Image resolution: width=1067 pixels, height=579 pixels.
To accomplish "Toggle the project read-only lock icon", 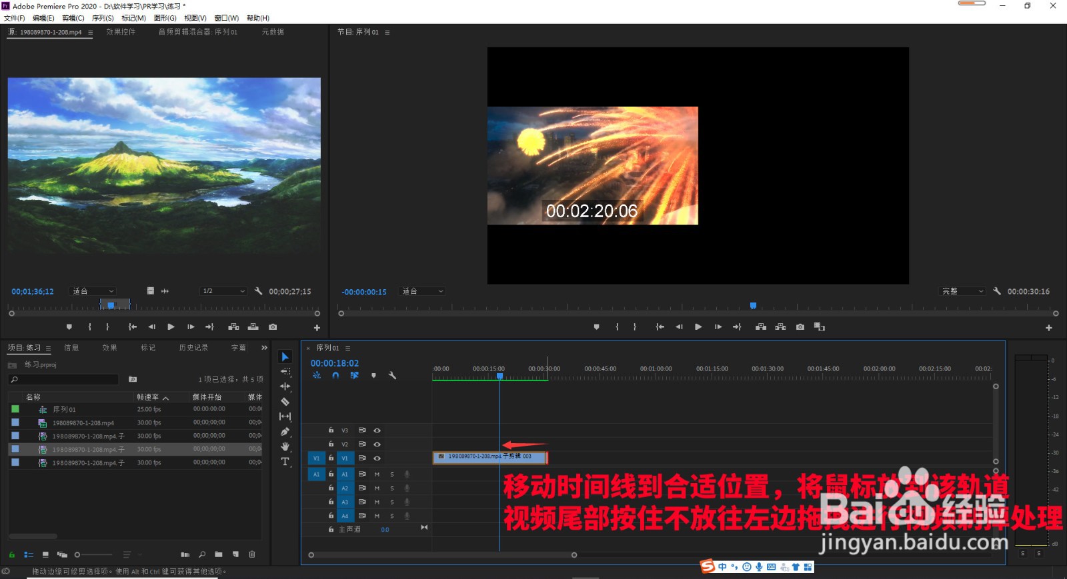I will [11, 554].
